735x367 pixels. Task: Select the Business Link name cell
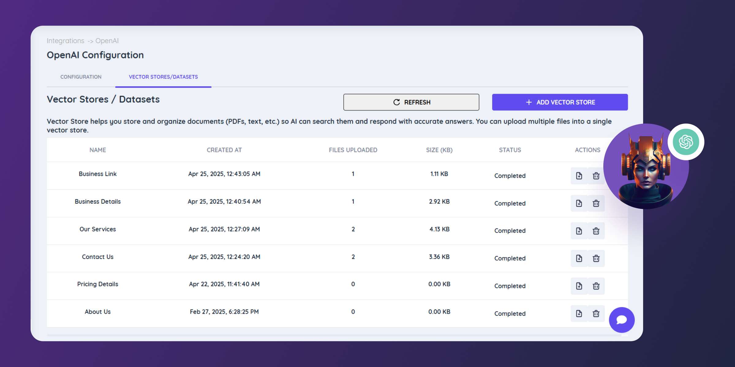click(98, 174)
